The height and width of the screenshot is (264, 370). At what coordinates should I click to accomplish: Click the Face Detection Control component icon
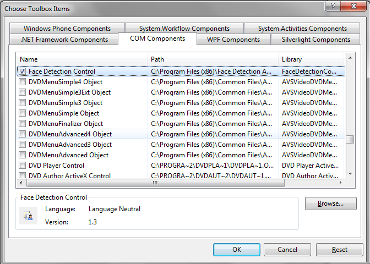click(x=28, y=215)
